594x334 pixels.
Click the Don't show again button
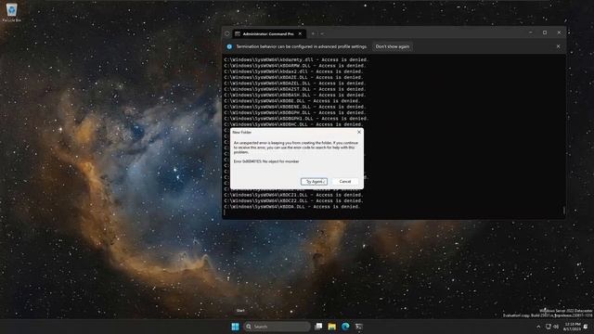pyautogui.click(x=393, y=46)
